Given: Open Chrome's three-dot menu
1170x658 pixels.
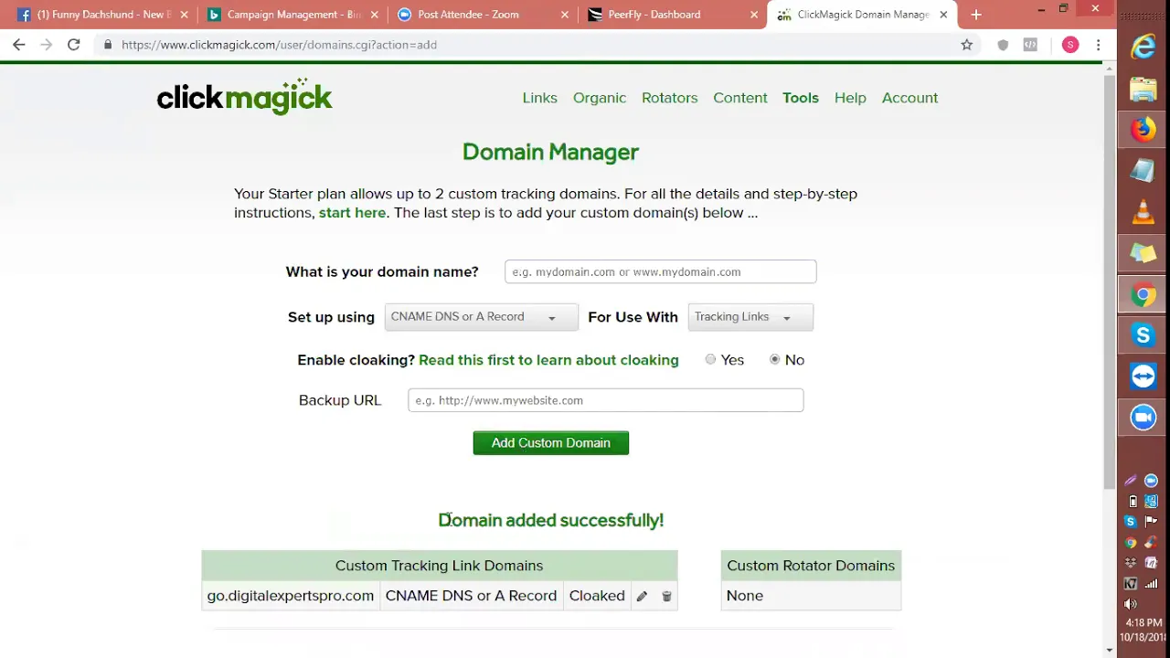Looking at the screenshot, I should (1098, 45).
